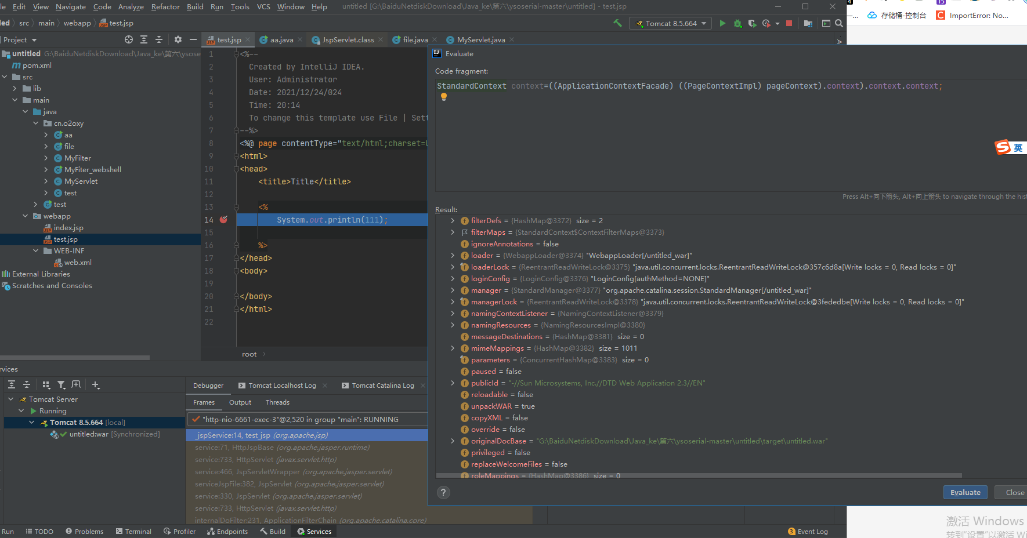Switch to the Threads tab in debugger
This screenshot has width=1027, height=538.
pyautogui.click(x=277, y=402)
